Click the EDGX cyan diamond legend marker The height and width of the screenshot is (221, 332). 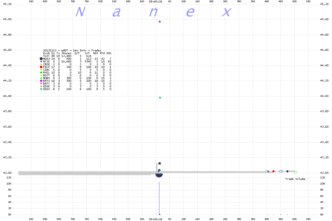click(41, 89)
